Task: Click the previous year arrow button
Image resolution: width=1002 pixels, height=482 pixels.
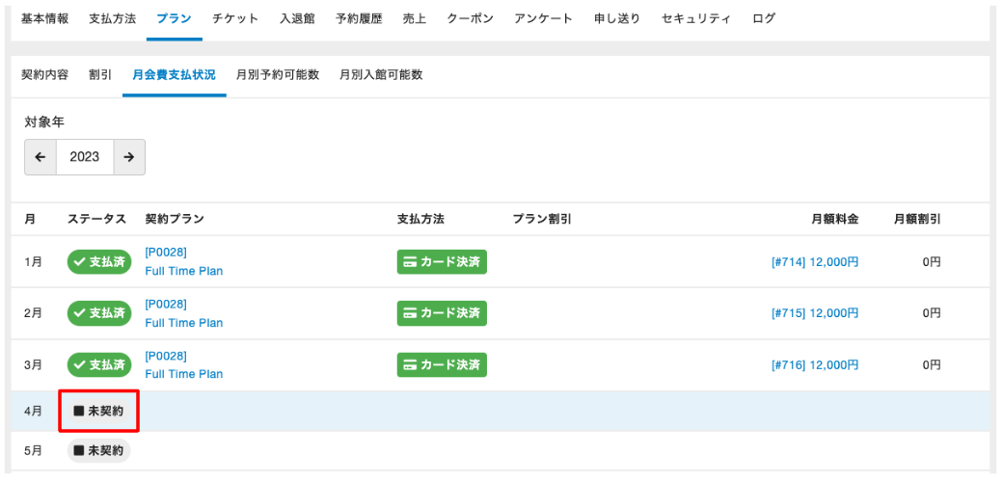Action: tap(41, 157)
